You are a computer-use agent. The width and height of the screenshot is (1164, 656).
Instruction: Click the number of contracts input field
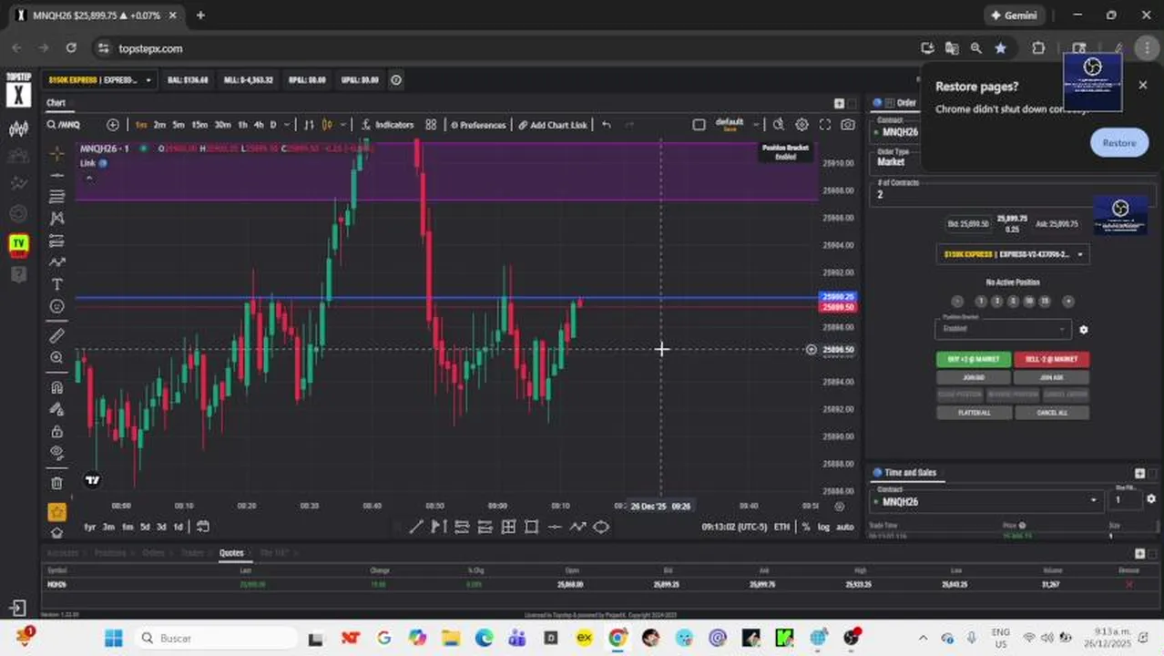pos(1011,194)
